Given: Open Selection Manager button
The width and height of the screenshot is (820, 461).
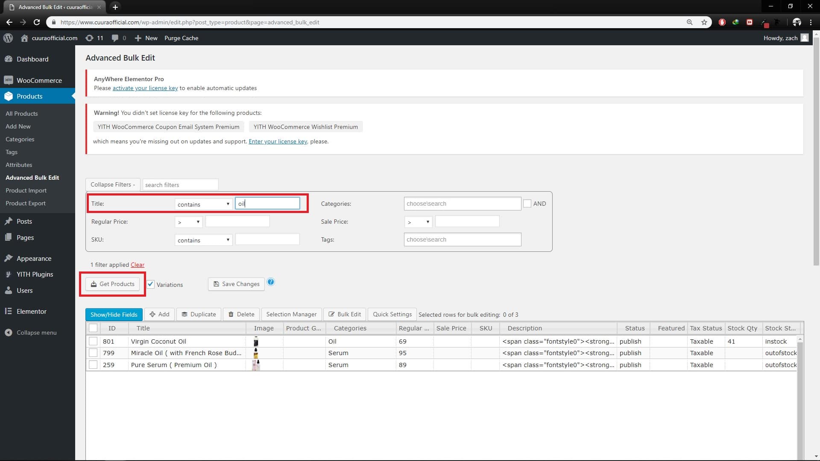Looking at the screenshot, I should [x=291, y=314].
